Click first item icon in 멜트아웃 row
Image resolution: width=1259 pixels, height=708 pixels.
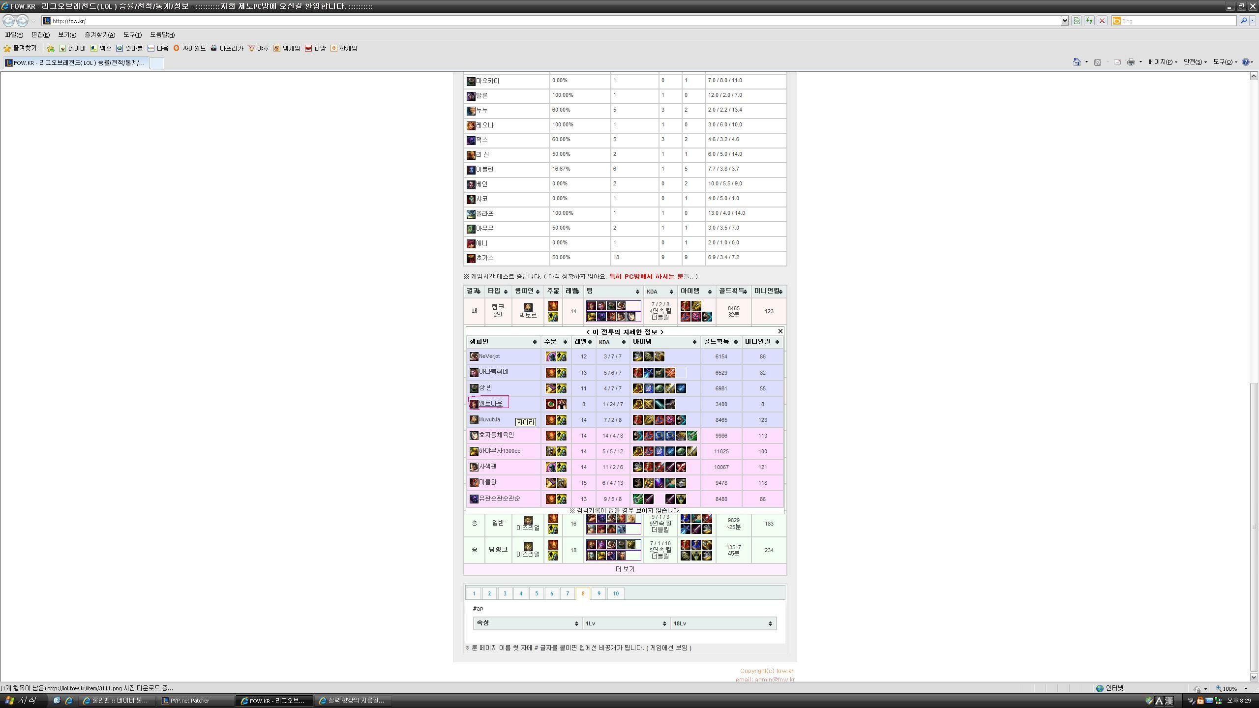637,404
